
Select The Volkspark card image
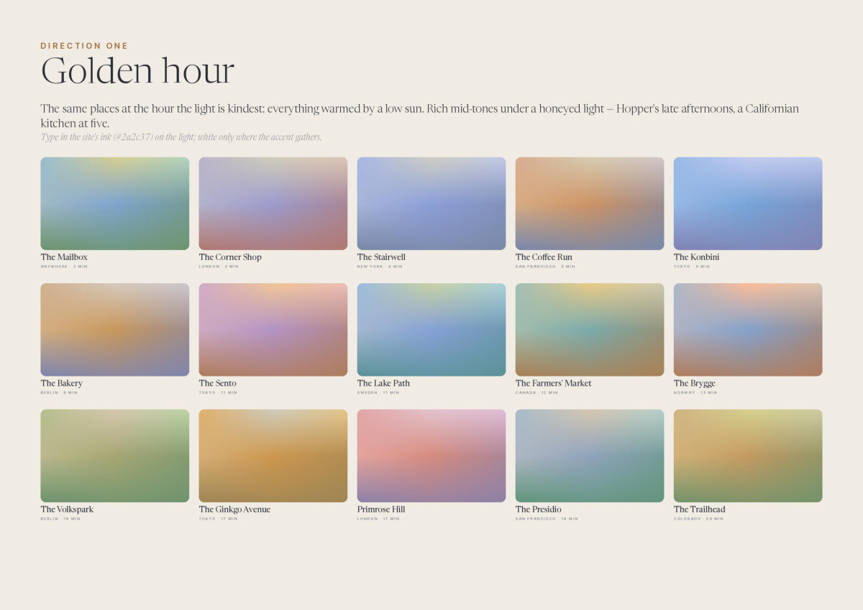click(x=115, y=456)
